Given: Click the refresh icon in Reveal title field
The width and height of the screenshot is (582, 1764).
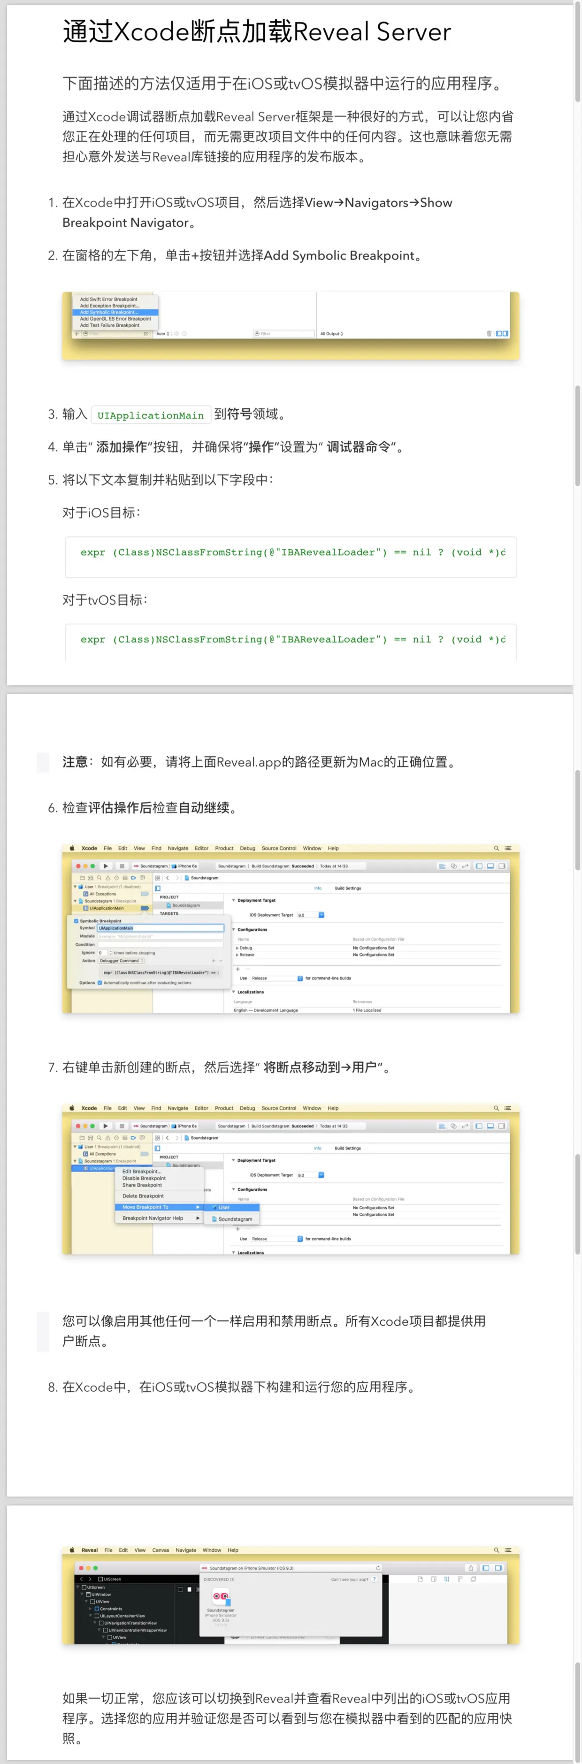Looking at the screenshot, I should (378, 1567).
